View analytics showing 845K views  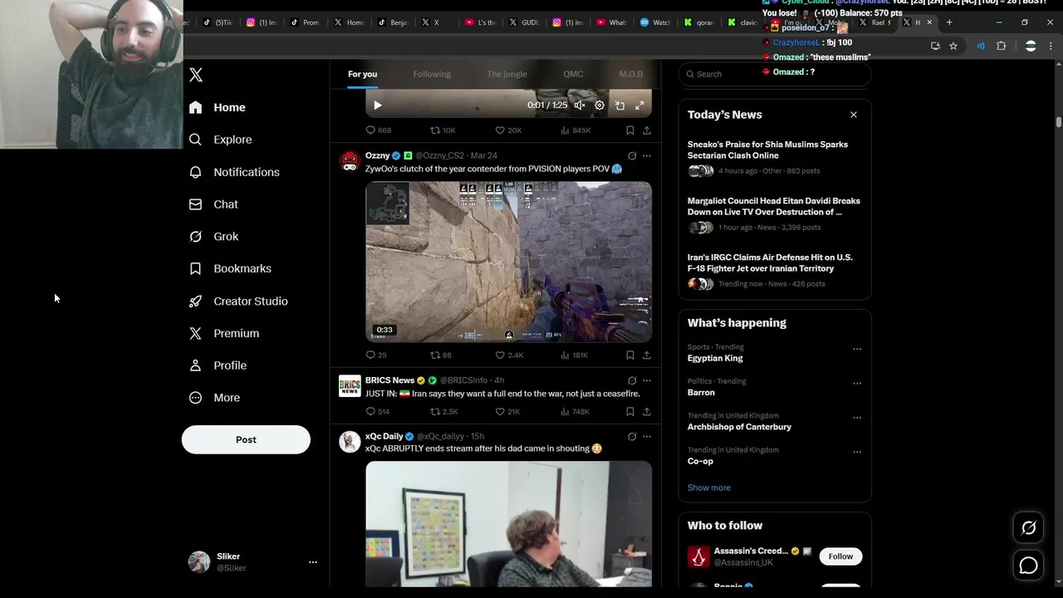576,130
